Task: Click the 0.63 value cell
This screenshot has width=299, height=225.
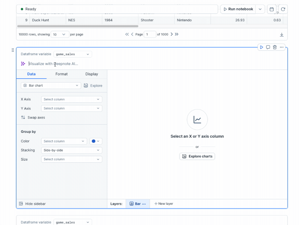Action: [265, 20]
